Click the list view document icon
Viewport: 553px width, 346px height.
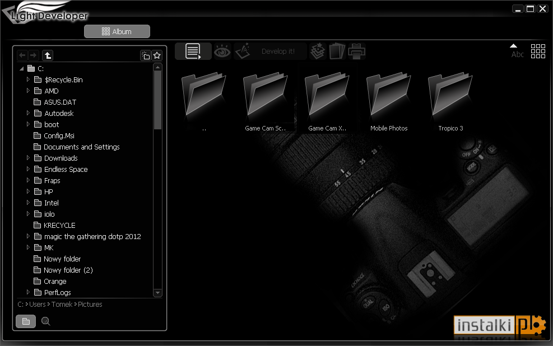[193, 52]
